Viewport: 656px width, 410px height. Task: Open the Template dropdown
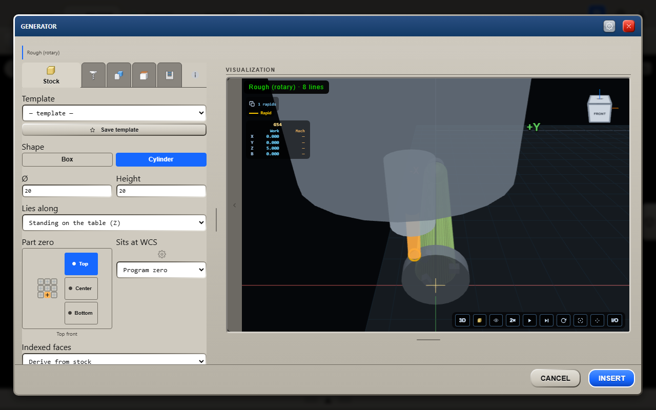tap(114, 113)
